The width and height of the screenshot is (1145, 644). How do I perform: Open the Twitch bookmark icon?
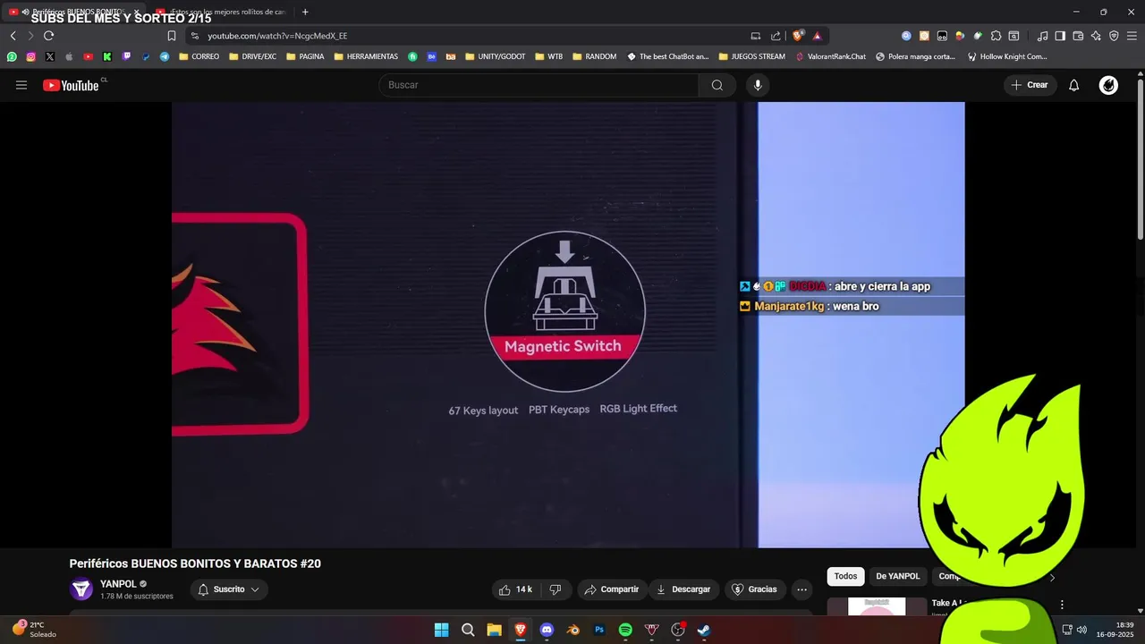(x=126, y=56)
